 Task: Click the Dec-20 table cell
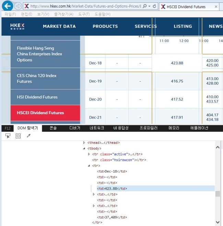pyautogui.click(x=95, y=99)
